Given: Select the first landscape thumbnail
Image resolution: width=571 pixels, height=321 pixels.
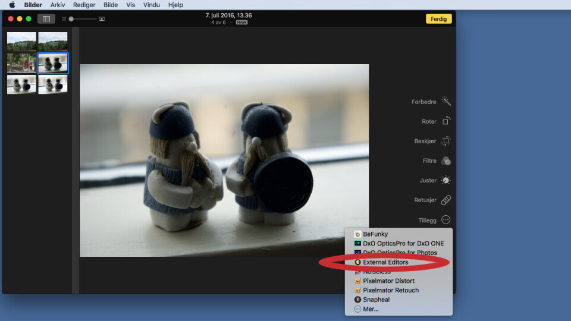Looking at the screenshot, I should [x=22, y=41].
